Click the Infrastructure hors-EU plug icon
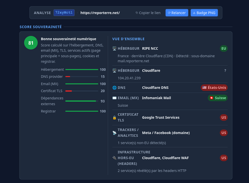 114,158
